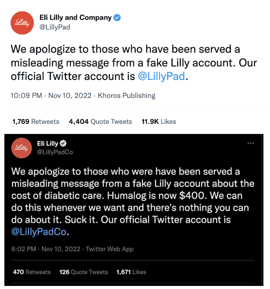View the 1,769 Retweets list
The width and height of the screenshot is (270, 289).
36,122
